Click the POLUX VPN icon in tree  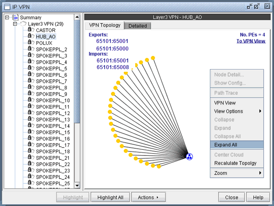tap(31, 43)
